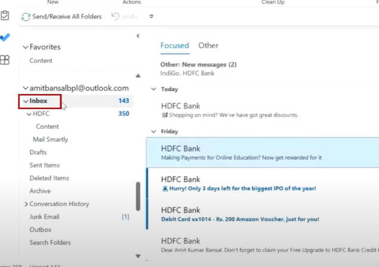The width and height of the screenshot is (379, 267).
Task: Open Content folder under Favorites
Action: [41, 61]
